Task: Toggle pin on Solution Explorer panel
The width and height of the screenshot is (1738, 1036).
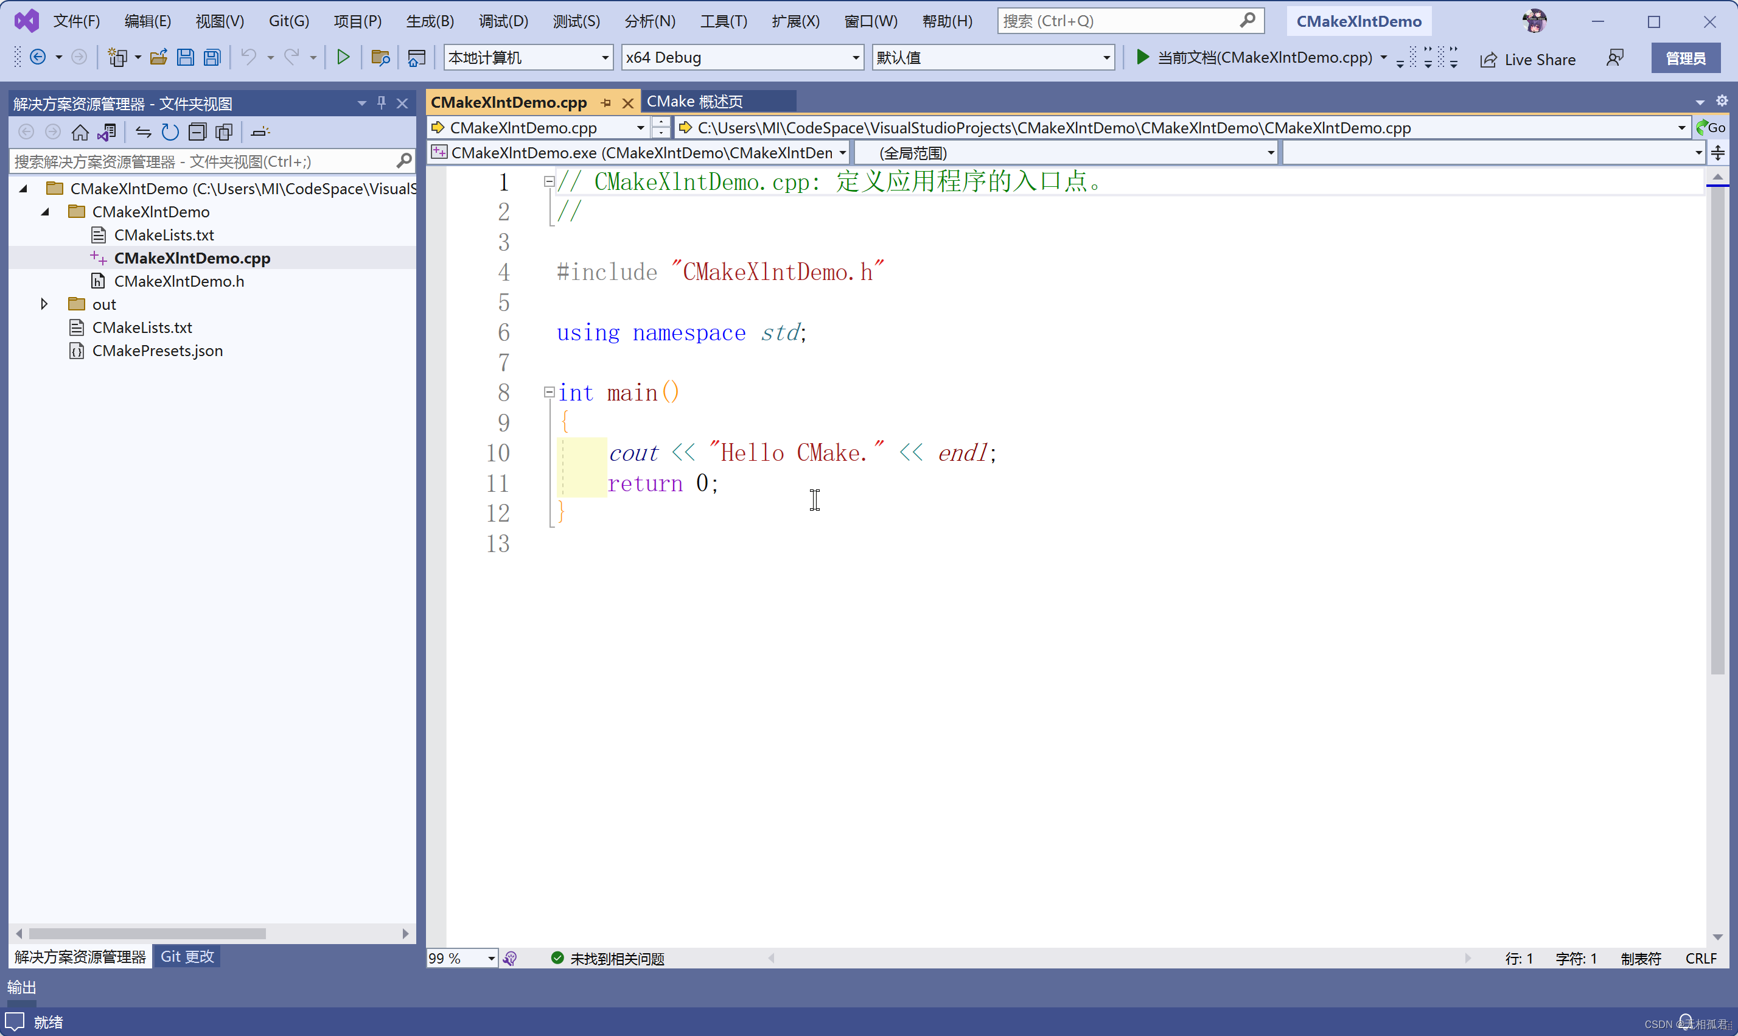Action: pyautogui.click(x=381, y=103)
